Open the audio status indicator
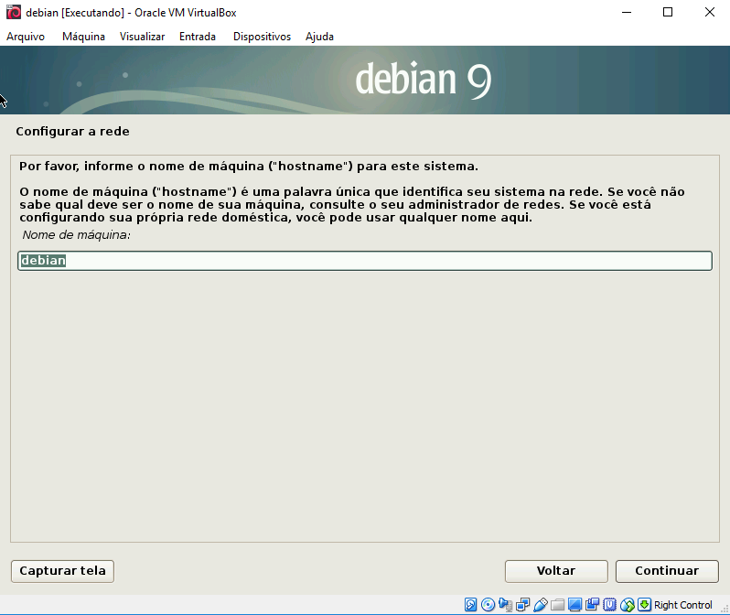 [505, 605]
